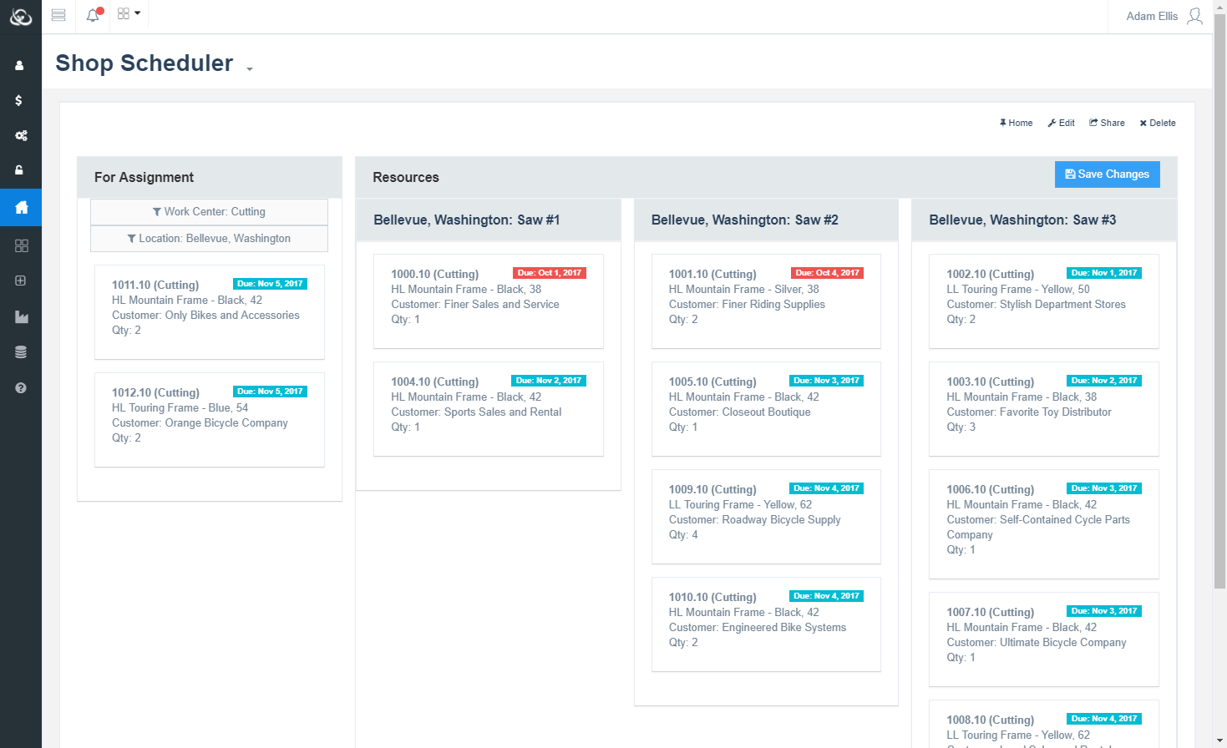
Task: Click the plus-box sidebar icon
Action: coord(21,280)
